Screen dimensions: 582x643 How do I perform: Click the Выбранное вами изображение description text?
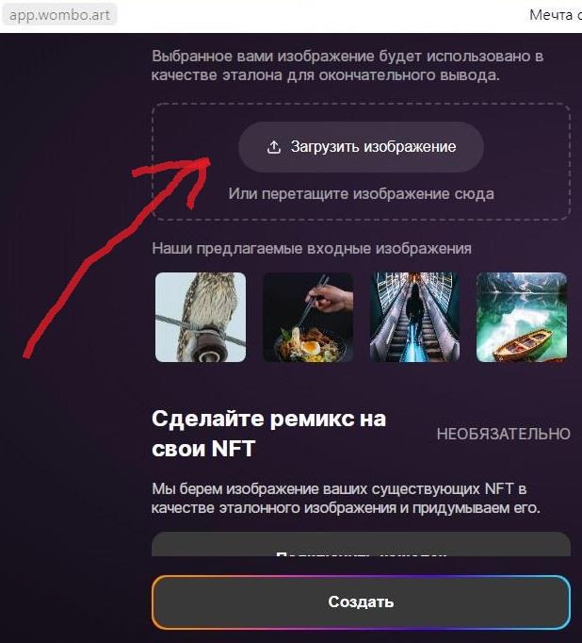pos(348,66)
